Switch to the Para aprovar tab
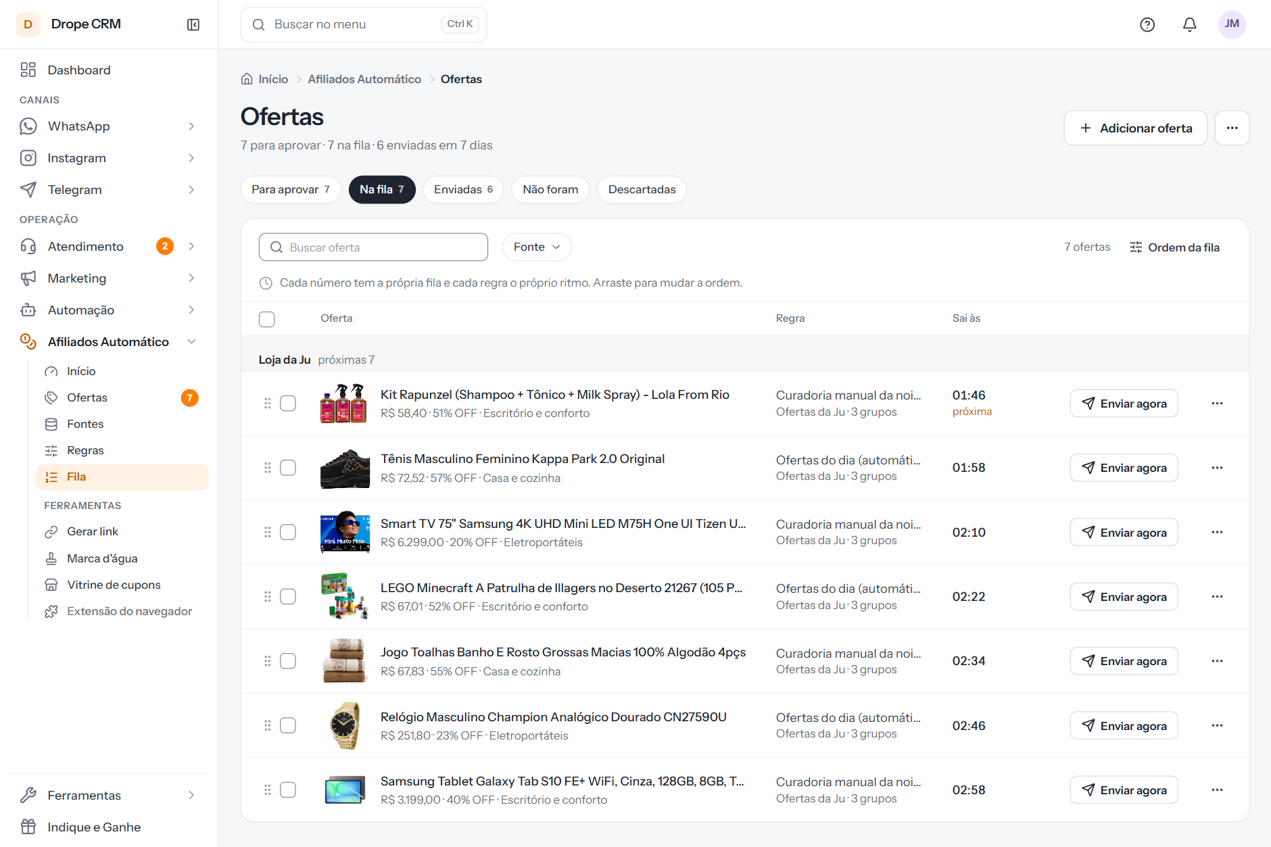The height and width of the screenshot is (847, 1271). 291,190
